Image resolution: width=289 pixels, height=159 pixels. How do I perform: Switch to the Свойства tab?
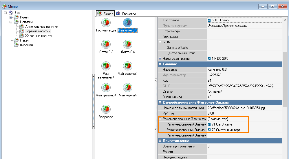[x=126, y=14]
